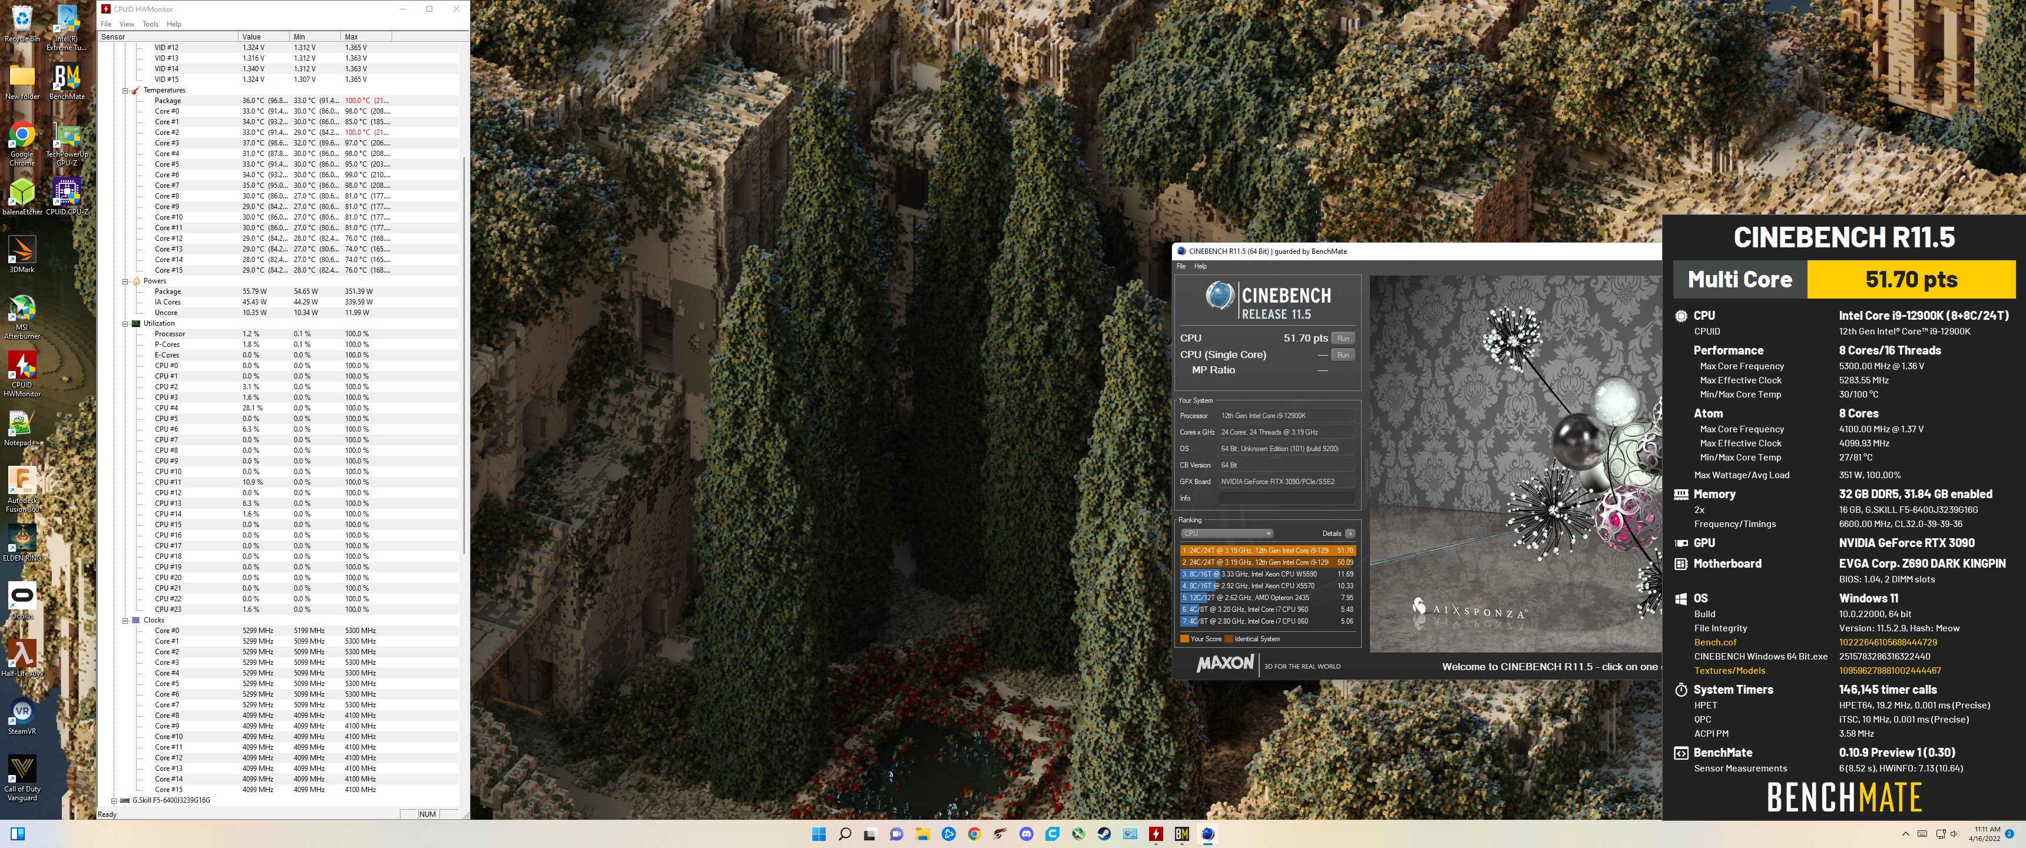Open Help menu in HWMonitor
Screen dimensions: 2026x848
click(174, 24)
